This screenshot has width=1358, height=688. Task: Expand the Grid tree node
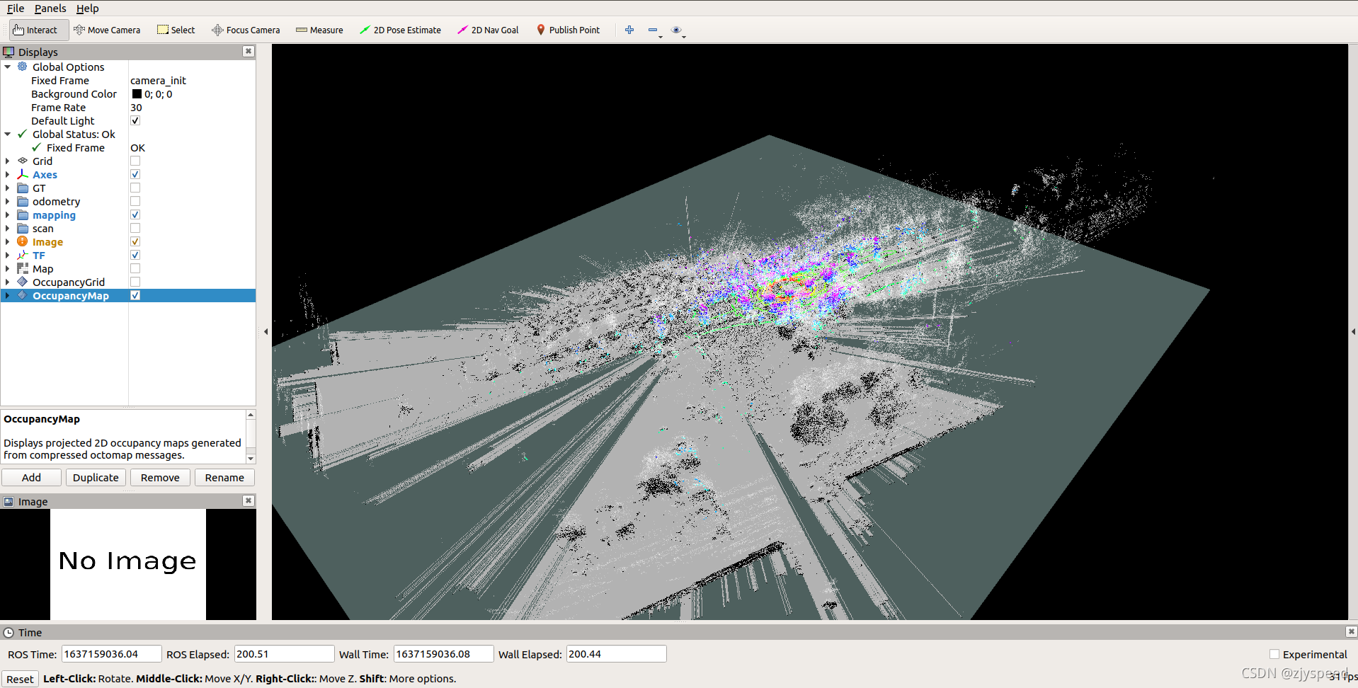tap(8, 161)
